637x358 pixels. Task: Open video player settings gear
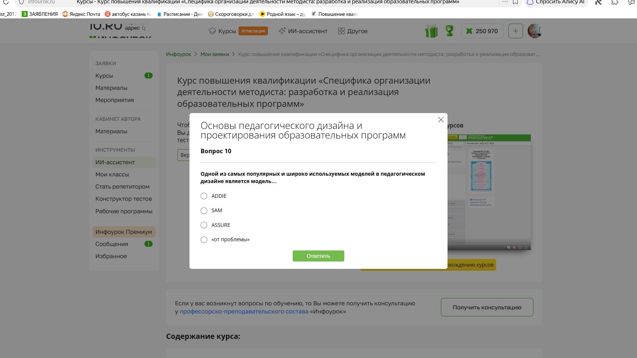[x=514, y=247]
